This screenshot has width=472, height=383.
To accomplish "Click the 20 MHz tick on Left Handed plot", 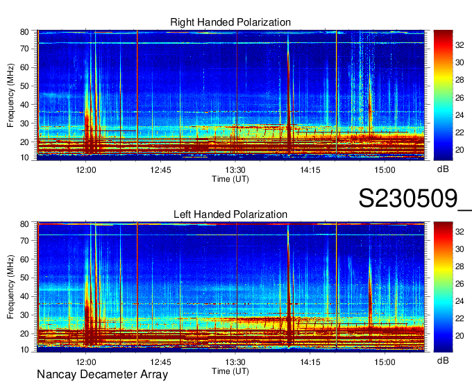I will point(24,334).
